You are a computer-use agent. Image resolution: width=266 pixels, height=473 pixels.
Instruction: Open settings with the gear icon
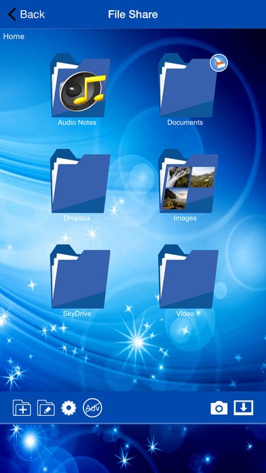(69, 408)
